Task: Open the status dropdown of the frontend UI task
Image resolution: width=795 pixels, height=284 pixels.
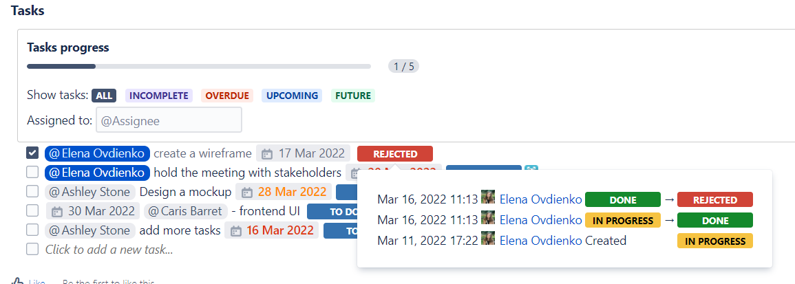Action: [x=332, y=212]
